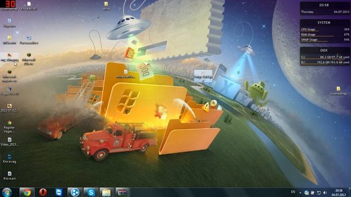Open TeamViewer from the taskbar
This screenshot has height=197, width=351.
59,192
